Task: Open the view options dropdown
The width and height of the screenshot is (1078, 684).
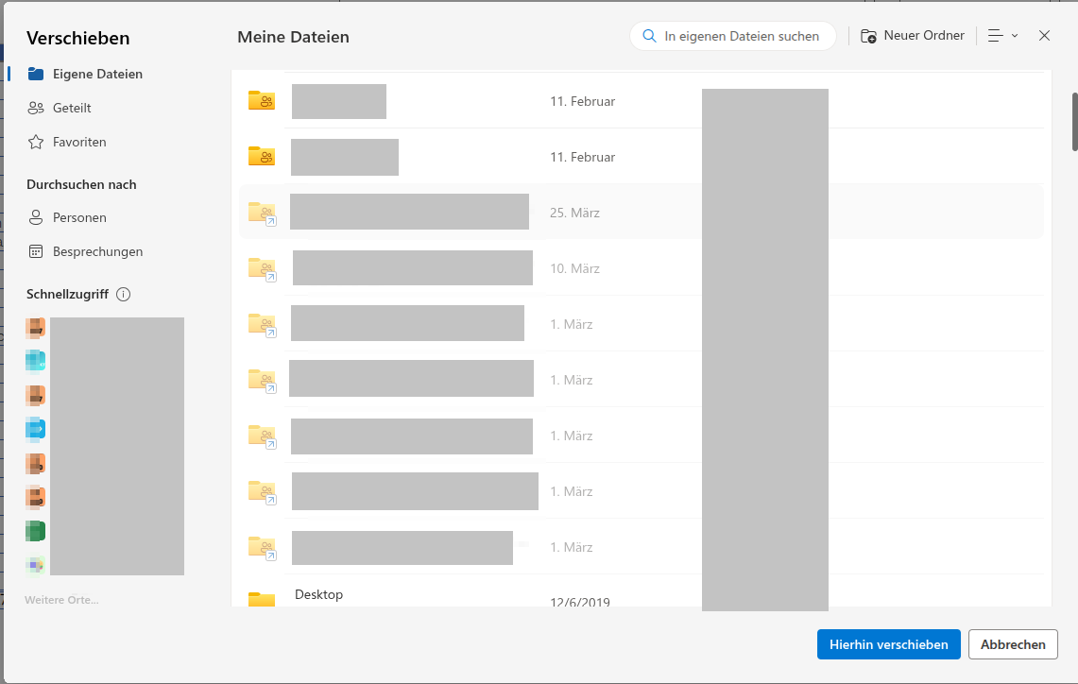Action: coord(1002,36)
